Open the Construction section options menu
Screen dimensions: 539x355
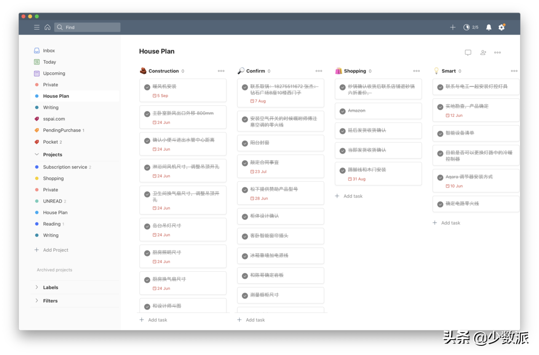221,71
